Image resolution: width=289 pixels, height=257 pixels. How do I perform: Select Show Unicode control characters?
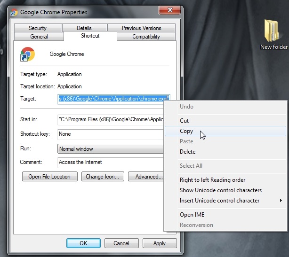coord(225,190)
